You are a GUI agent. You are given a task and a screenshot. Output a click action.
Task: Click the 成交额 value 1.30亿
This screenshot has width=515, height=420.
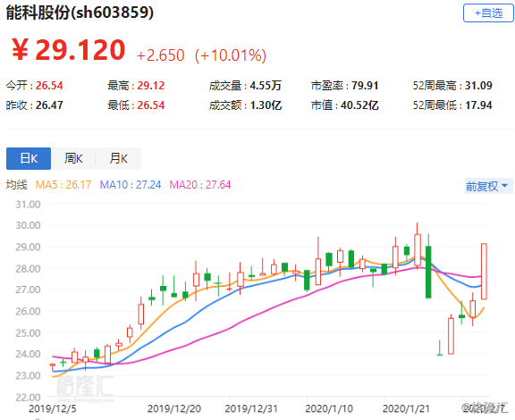(x=266, y=105)
